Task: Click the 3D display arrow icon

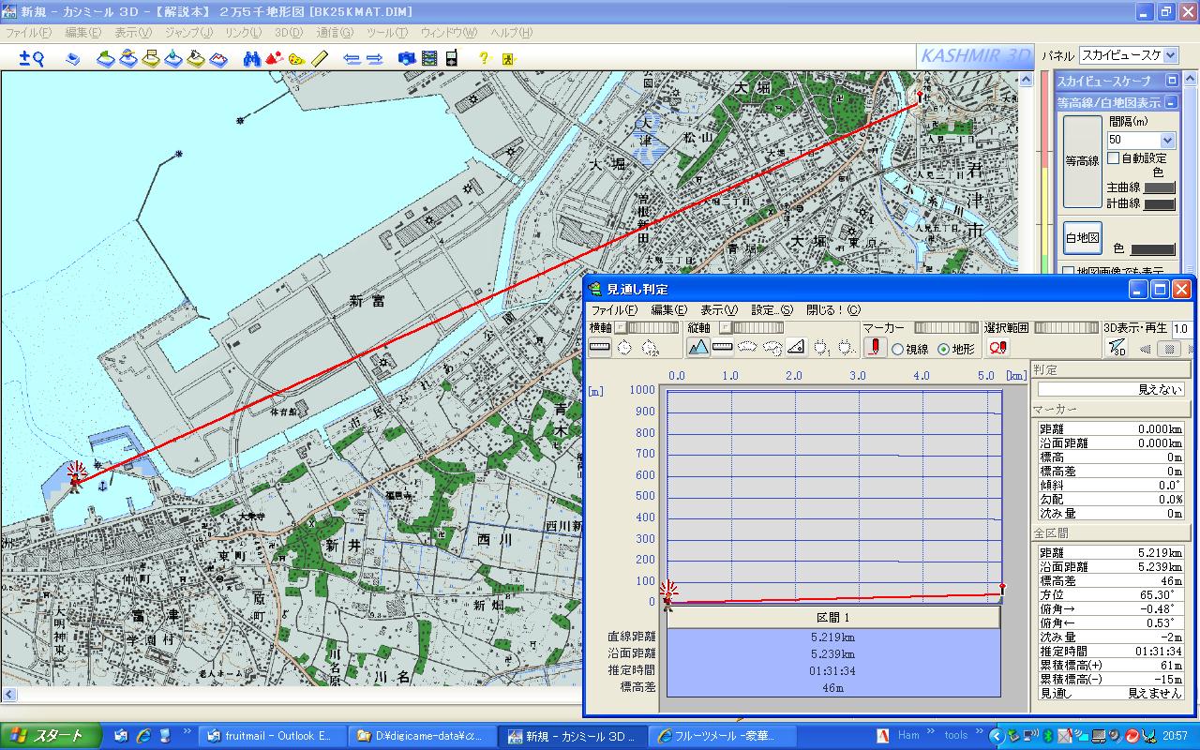Action: click(x=1117, y=349)
